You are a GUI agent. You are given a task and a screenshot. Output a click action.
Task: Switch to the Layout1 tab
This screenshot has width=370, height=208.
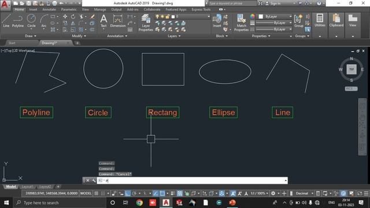(27, 187)
